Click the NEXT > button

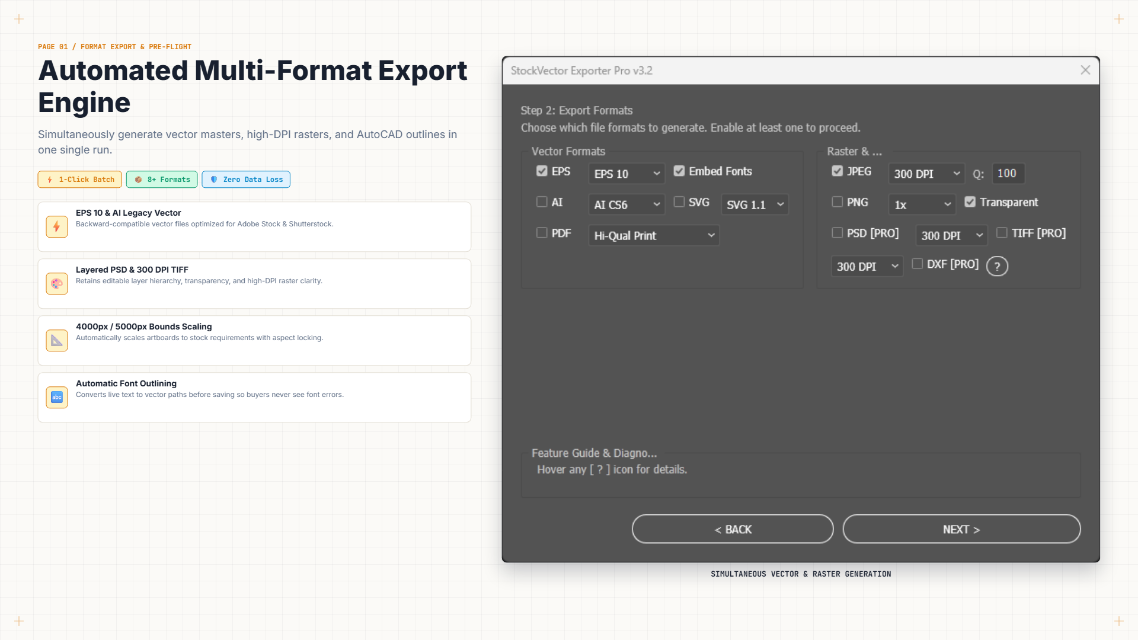click(961, 529)
